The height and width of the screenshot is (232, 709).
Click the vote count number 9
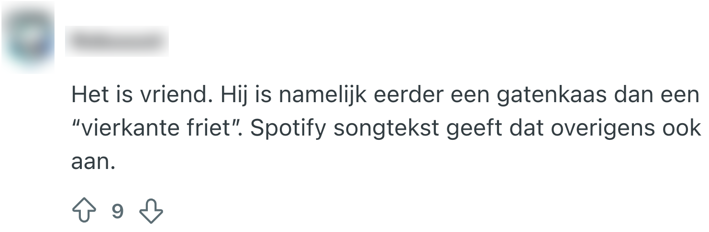[117, 211]
